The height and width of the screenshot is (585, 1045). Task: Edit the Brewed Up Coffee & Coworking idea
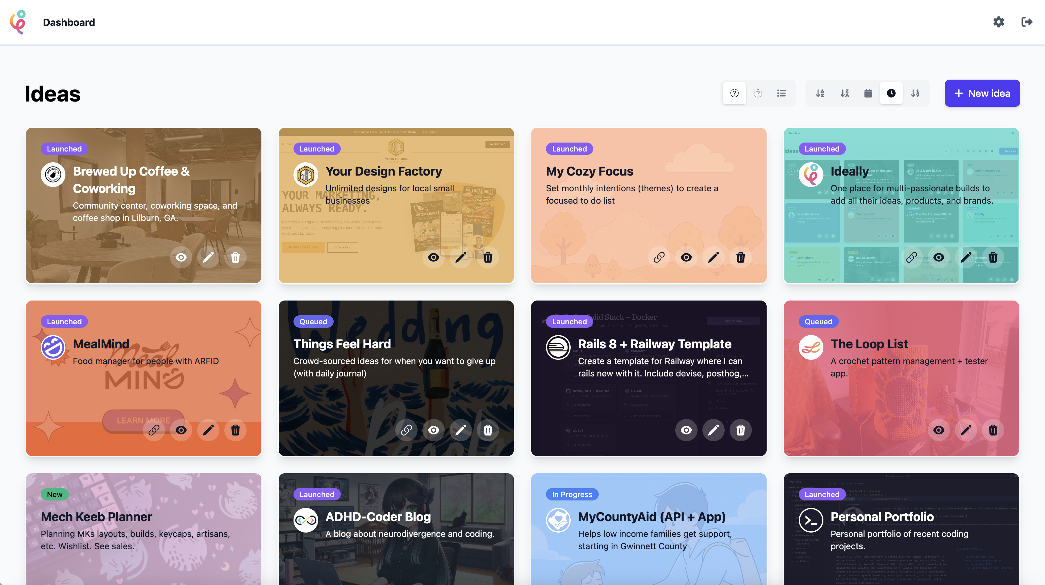click(x=209, y=257)
